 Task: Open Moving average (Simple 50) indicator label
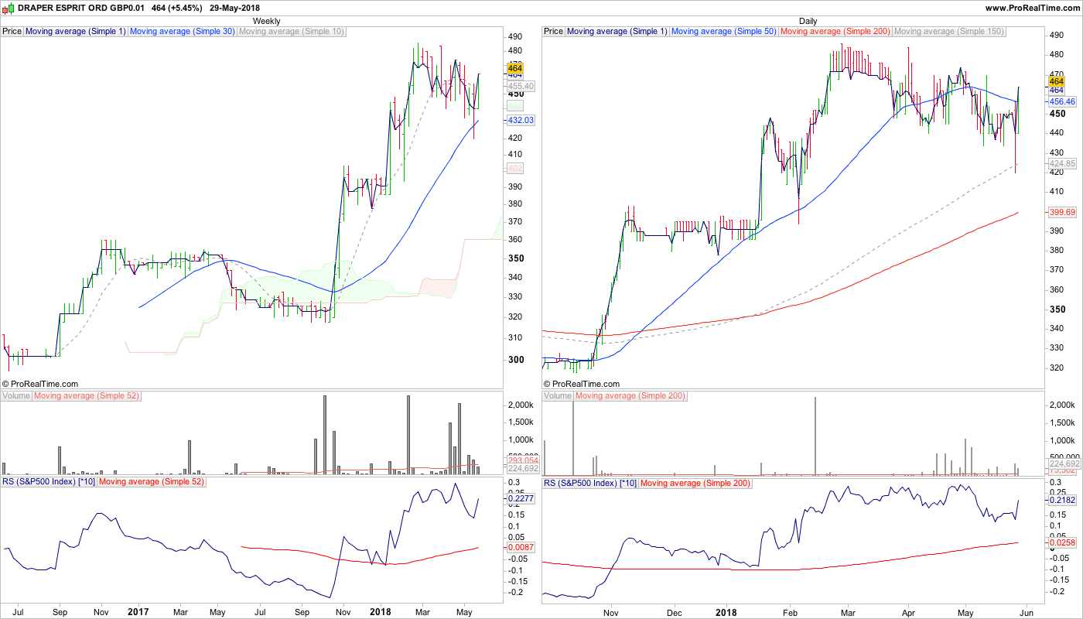(724, 32)
